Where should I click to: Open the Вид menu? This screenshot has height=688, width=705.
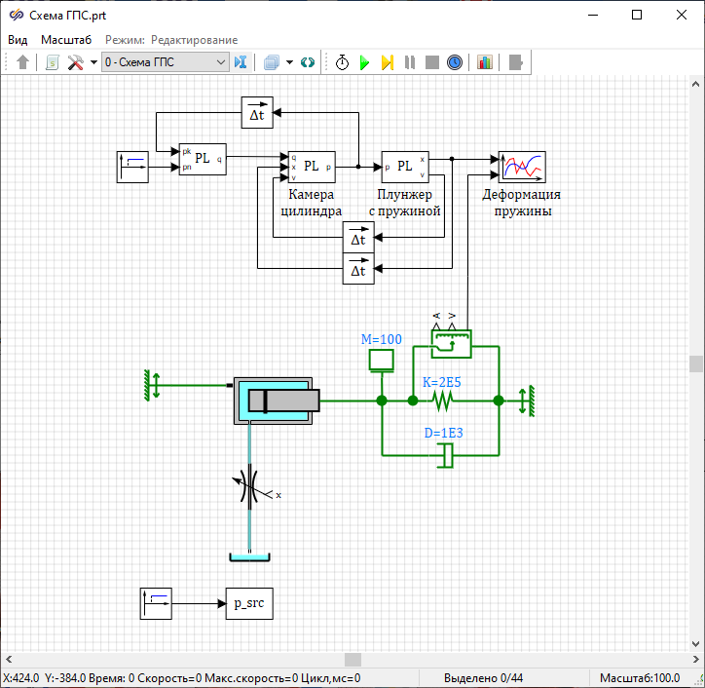[x=18, y=40]
